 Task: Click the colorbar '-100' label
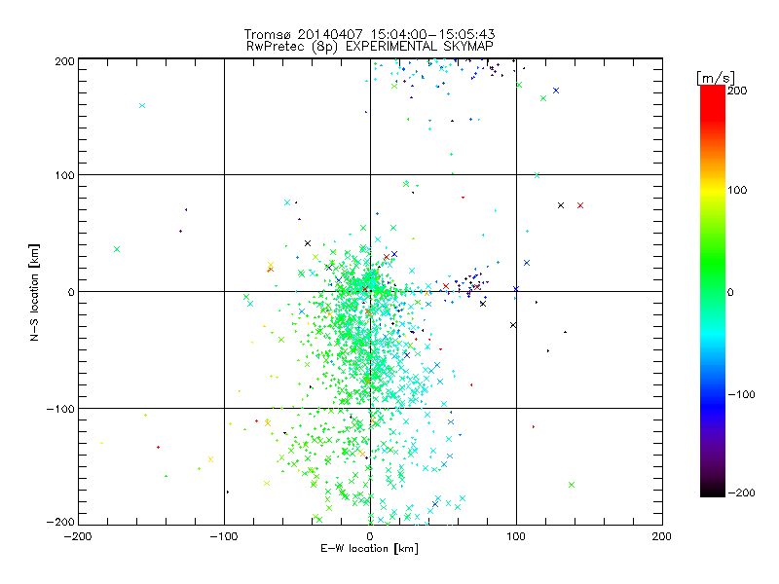(741, 395)
